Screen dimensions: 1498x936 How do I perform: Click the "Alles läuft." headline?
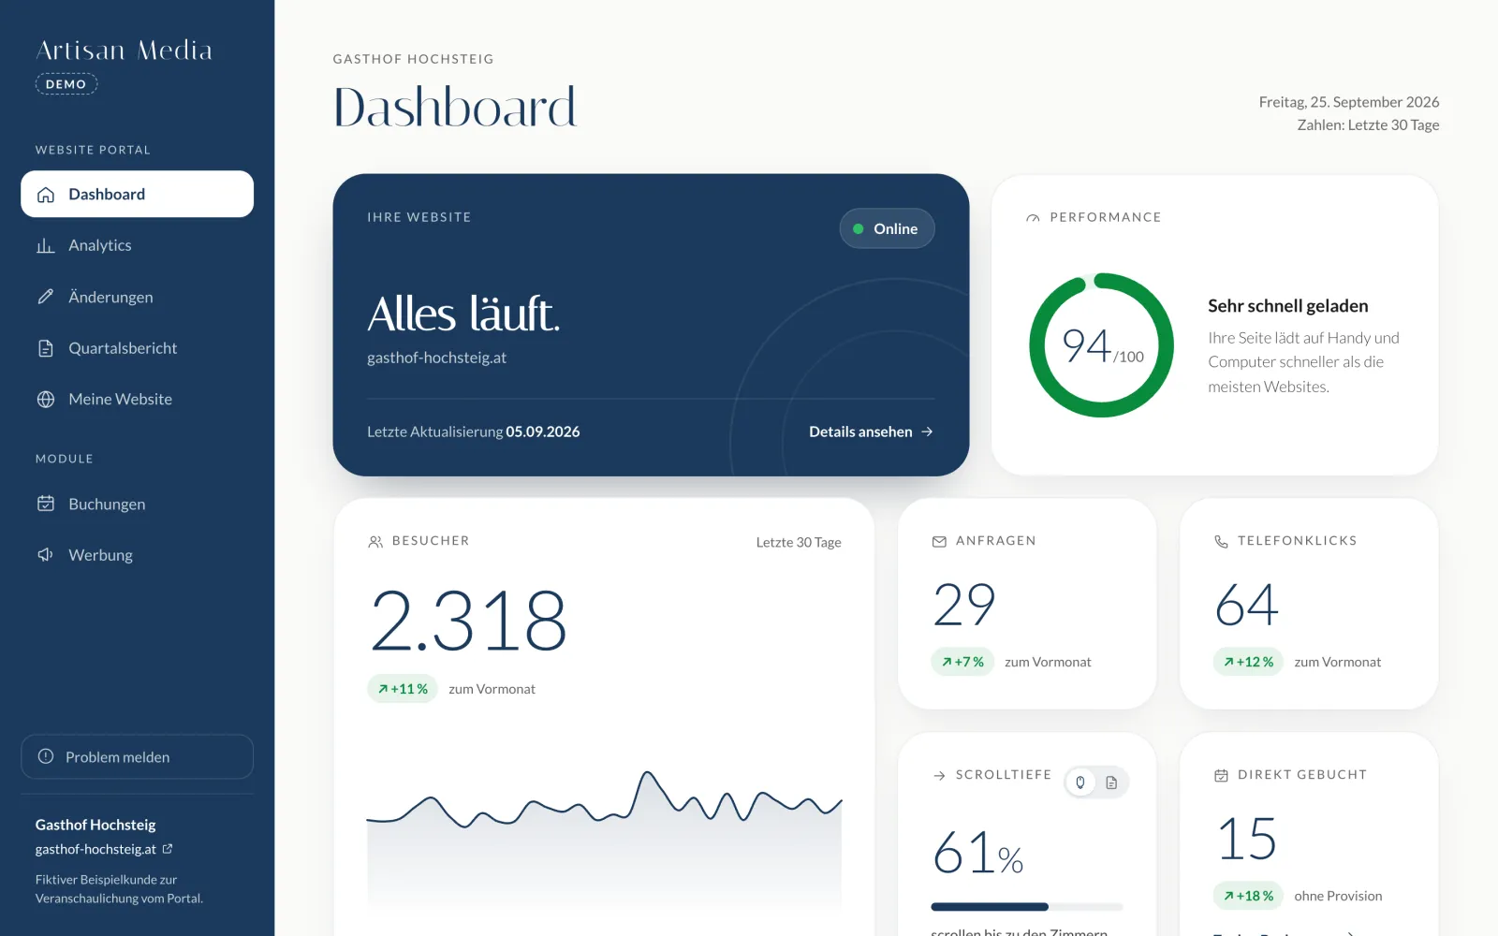coord(463,314)
